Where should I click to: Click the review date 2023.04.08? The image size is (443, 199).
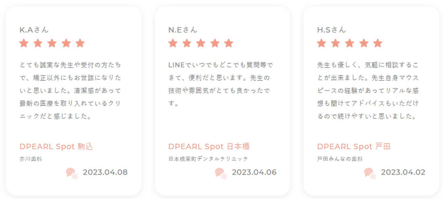point(105,172)
